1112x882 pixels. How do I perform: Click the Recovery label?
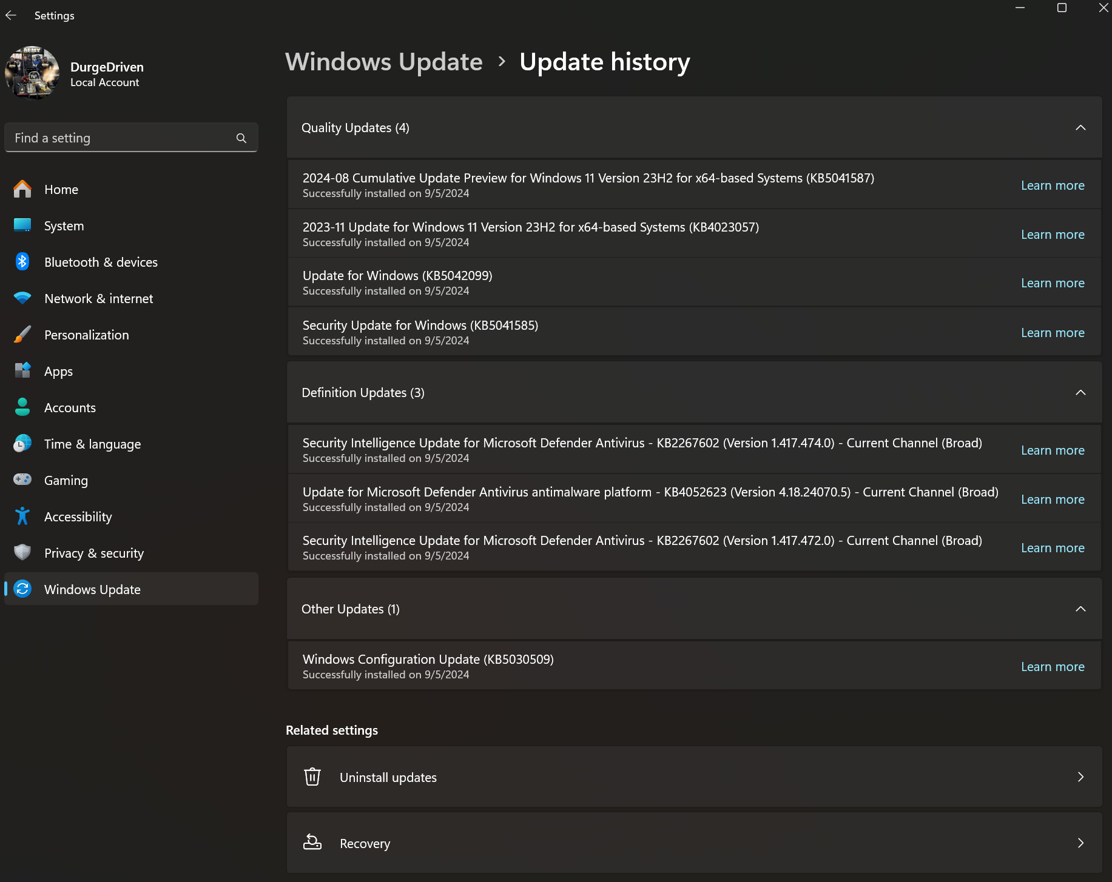coord(365,843)
